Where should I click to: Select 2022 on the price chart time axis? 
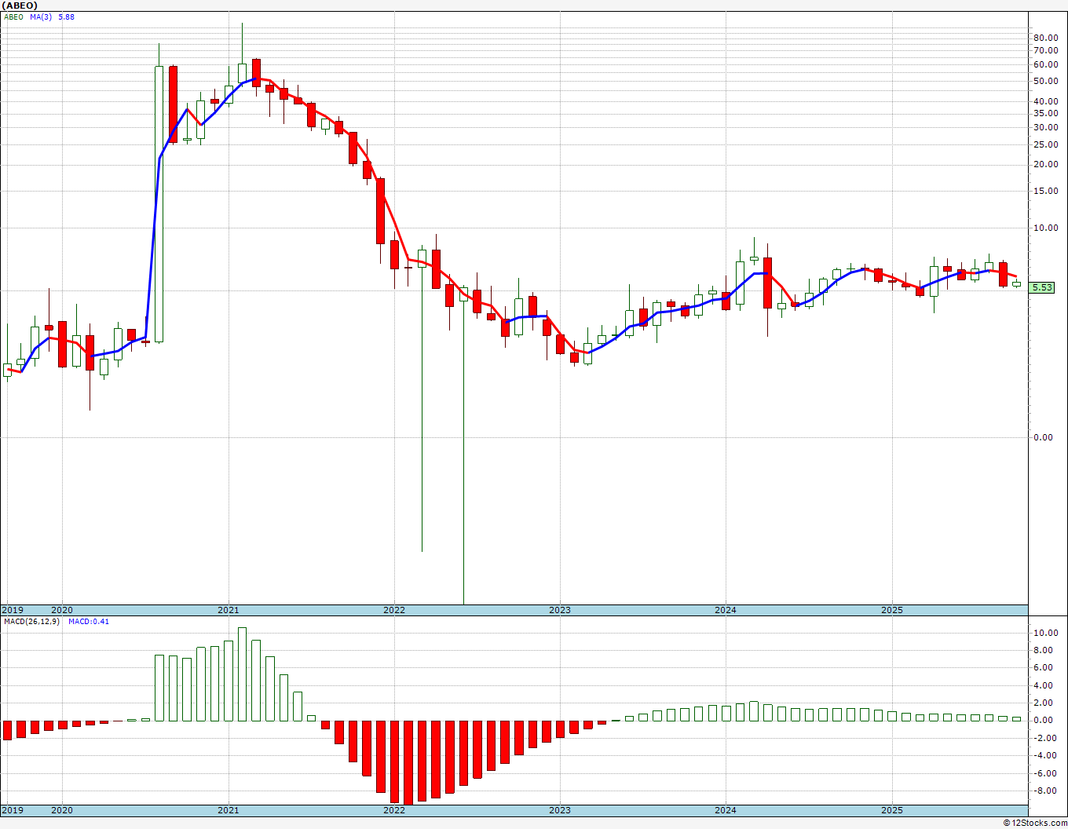pyautogui.click(x=394, y=610)
